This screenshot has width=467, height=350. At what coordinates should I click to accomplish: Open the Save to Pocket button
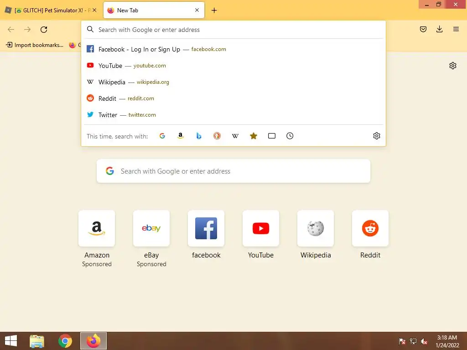(423, 29)
